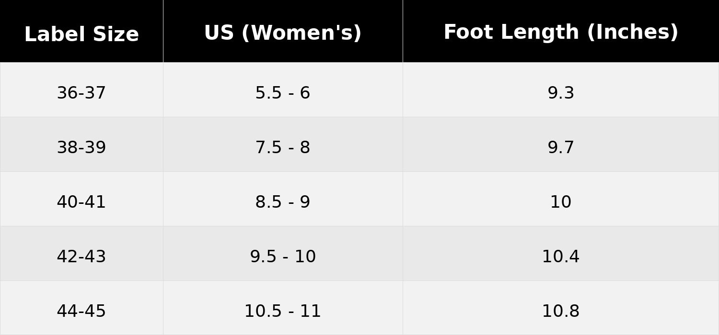Select the 36-37 label size cell

click(81, 93)
